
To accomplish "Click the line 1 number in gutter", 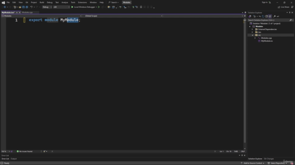I will [17, 20].
